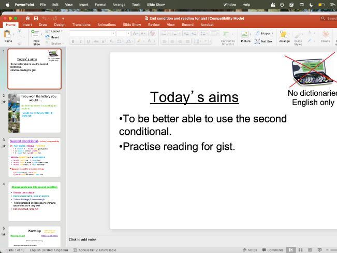
Task: Redo the last action
Action: pyautogui.click(x=55, y=18)
